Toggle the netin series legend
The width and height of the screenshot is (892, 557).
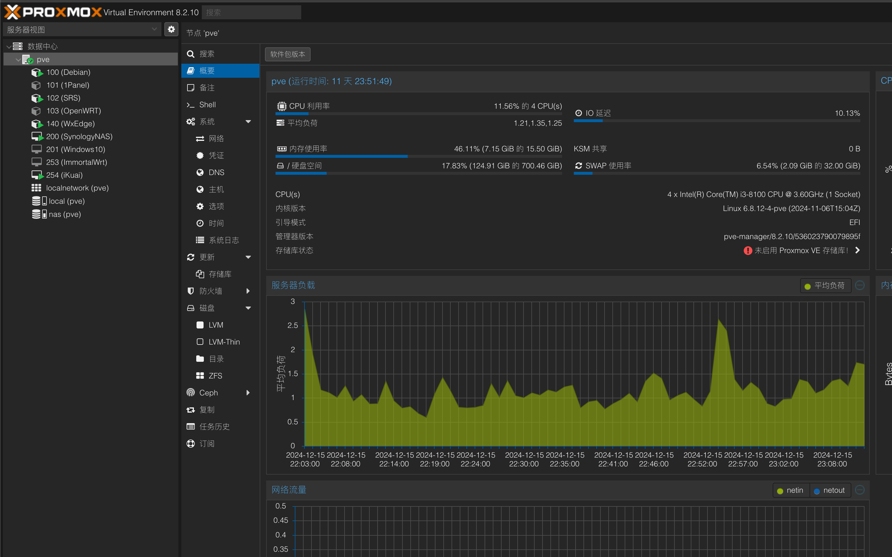pos(790,490)
